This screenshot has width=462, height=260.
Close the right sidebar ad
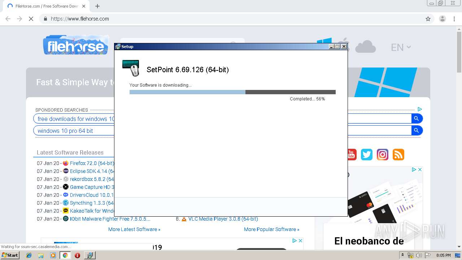coord(420,169)
